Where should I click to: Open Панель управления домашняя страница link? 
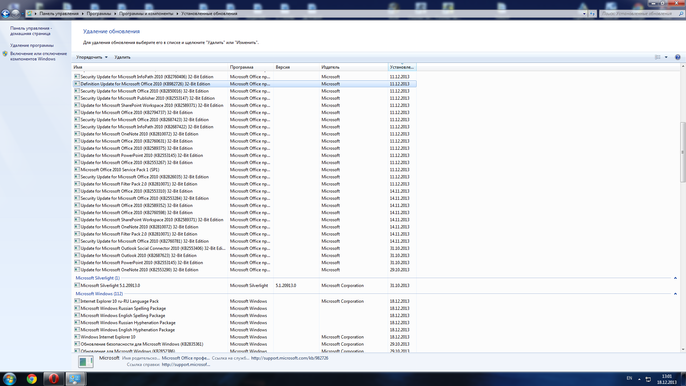[31, 31]
